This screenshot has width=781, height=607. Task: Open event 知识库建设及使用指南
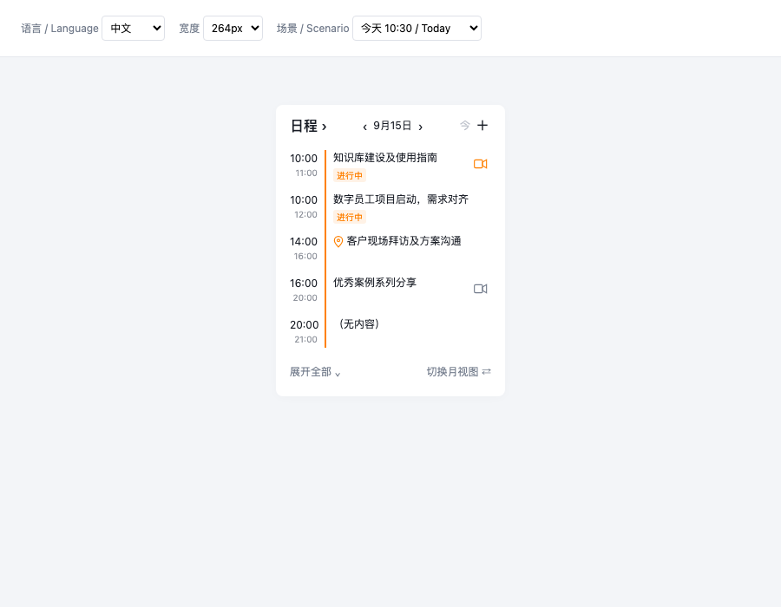[x=385, y=158]
